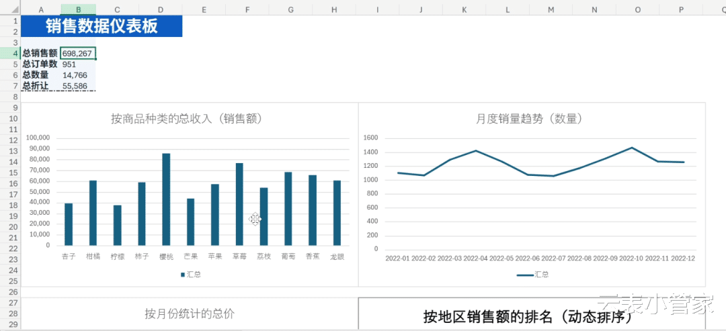The height and width of the screenshot is (331, 726).
Task: Click the 销售数据仪表板 title cell
Action: [x=102, y=26]
